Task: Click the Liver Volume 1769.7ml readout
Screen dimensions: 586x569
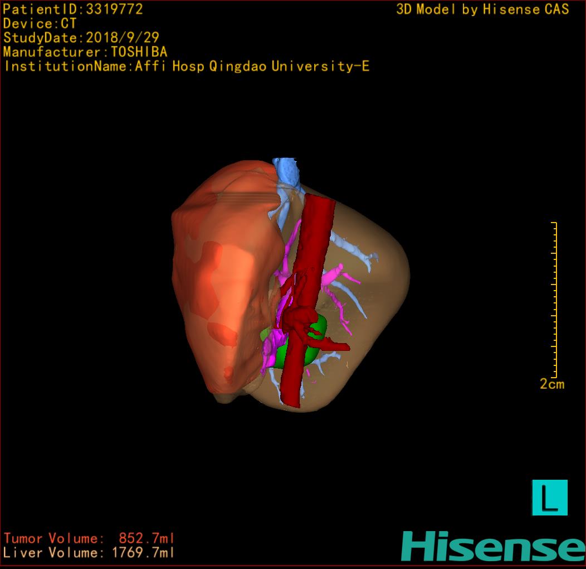Action: pos(89,553)
